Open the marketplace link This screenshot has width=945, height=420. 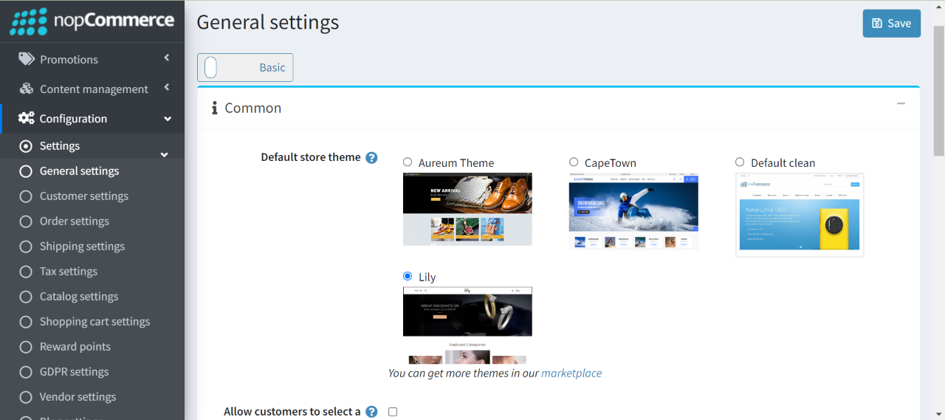(x=571, y=373)
